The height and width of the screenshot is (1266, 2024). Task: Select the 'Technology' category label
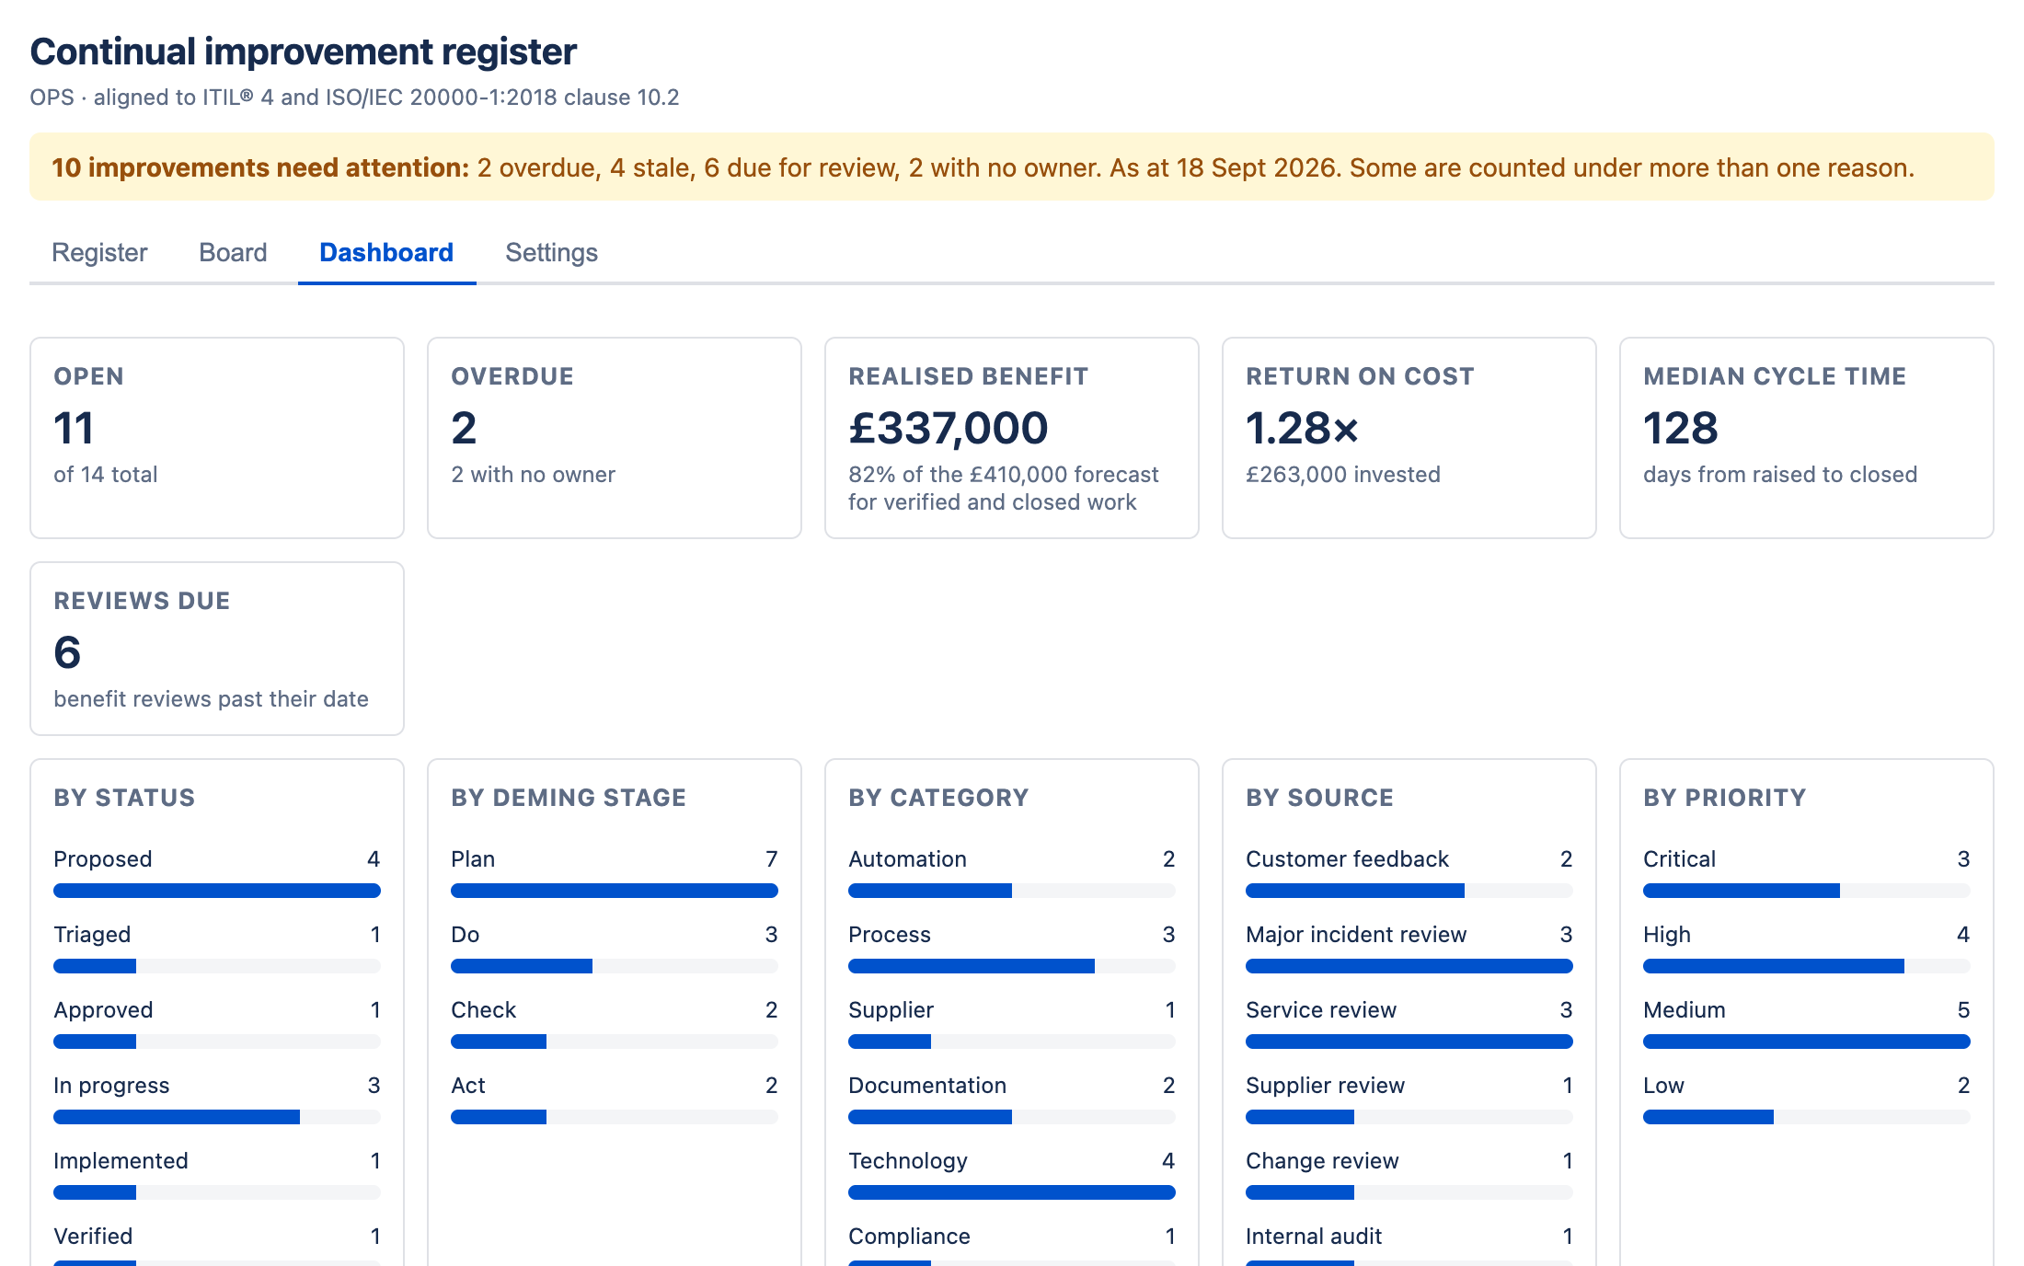tap(908, 1161)
